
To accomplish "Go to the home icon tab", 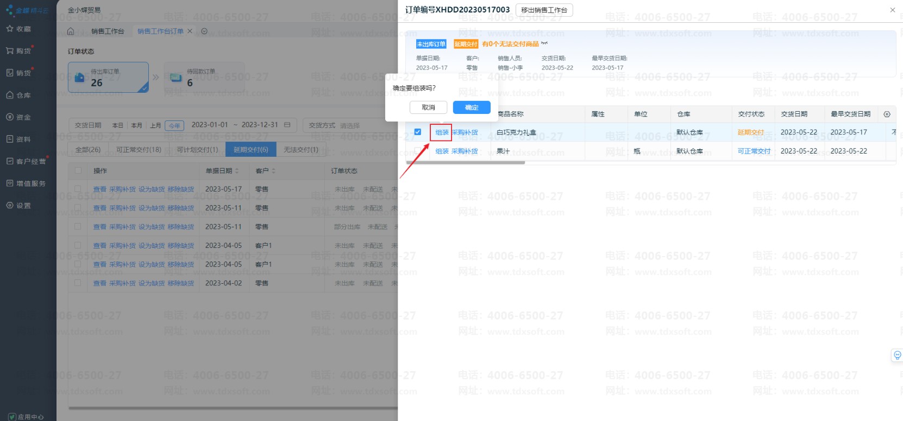I will (x=71, y=31).
